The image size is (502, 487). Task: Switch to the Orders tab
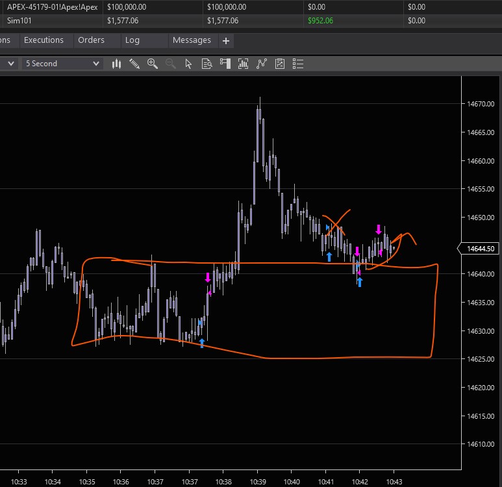(92, 40)
